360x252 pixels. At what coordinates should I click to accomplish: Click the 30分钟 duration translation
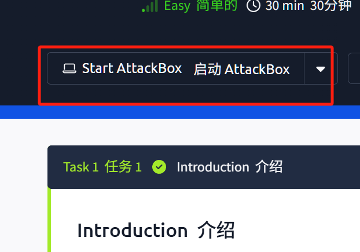pyautogui.click(x=330, y=6)
